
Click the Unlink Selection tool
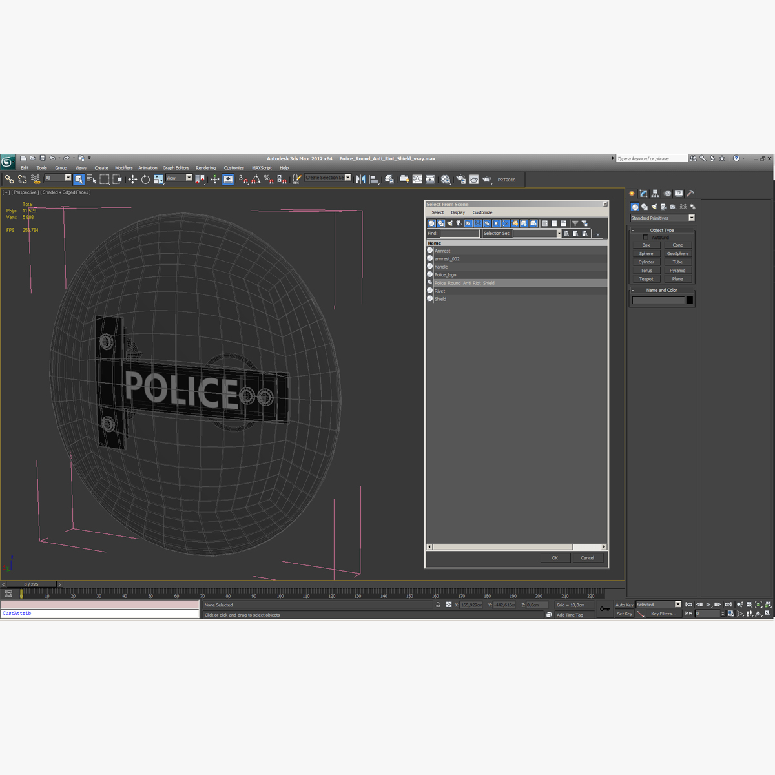point(23,180)
